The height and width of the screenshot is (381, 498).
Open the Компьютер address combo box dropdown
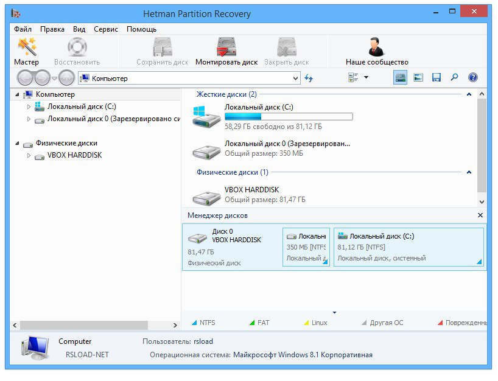click(x=295, y=78)
